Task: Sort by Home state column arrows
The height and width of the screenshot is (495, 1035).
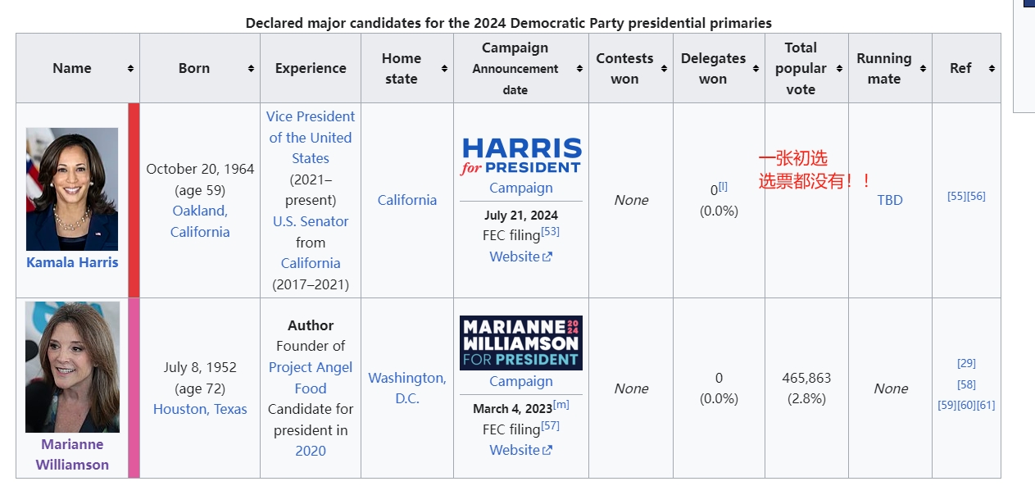Action: pos(444,69)
